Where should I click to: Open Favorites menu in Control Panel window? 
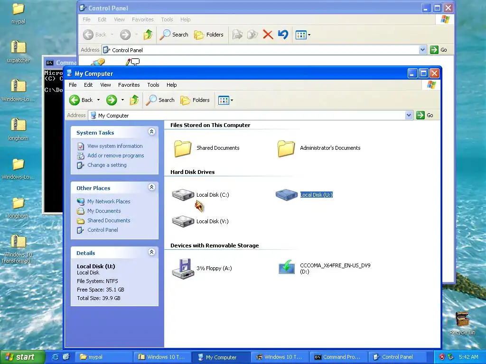tap(142, 19)
